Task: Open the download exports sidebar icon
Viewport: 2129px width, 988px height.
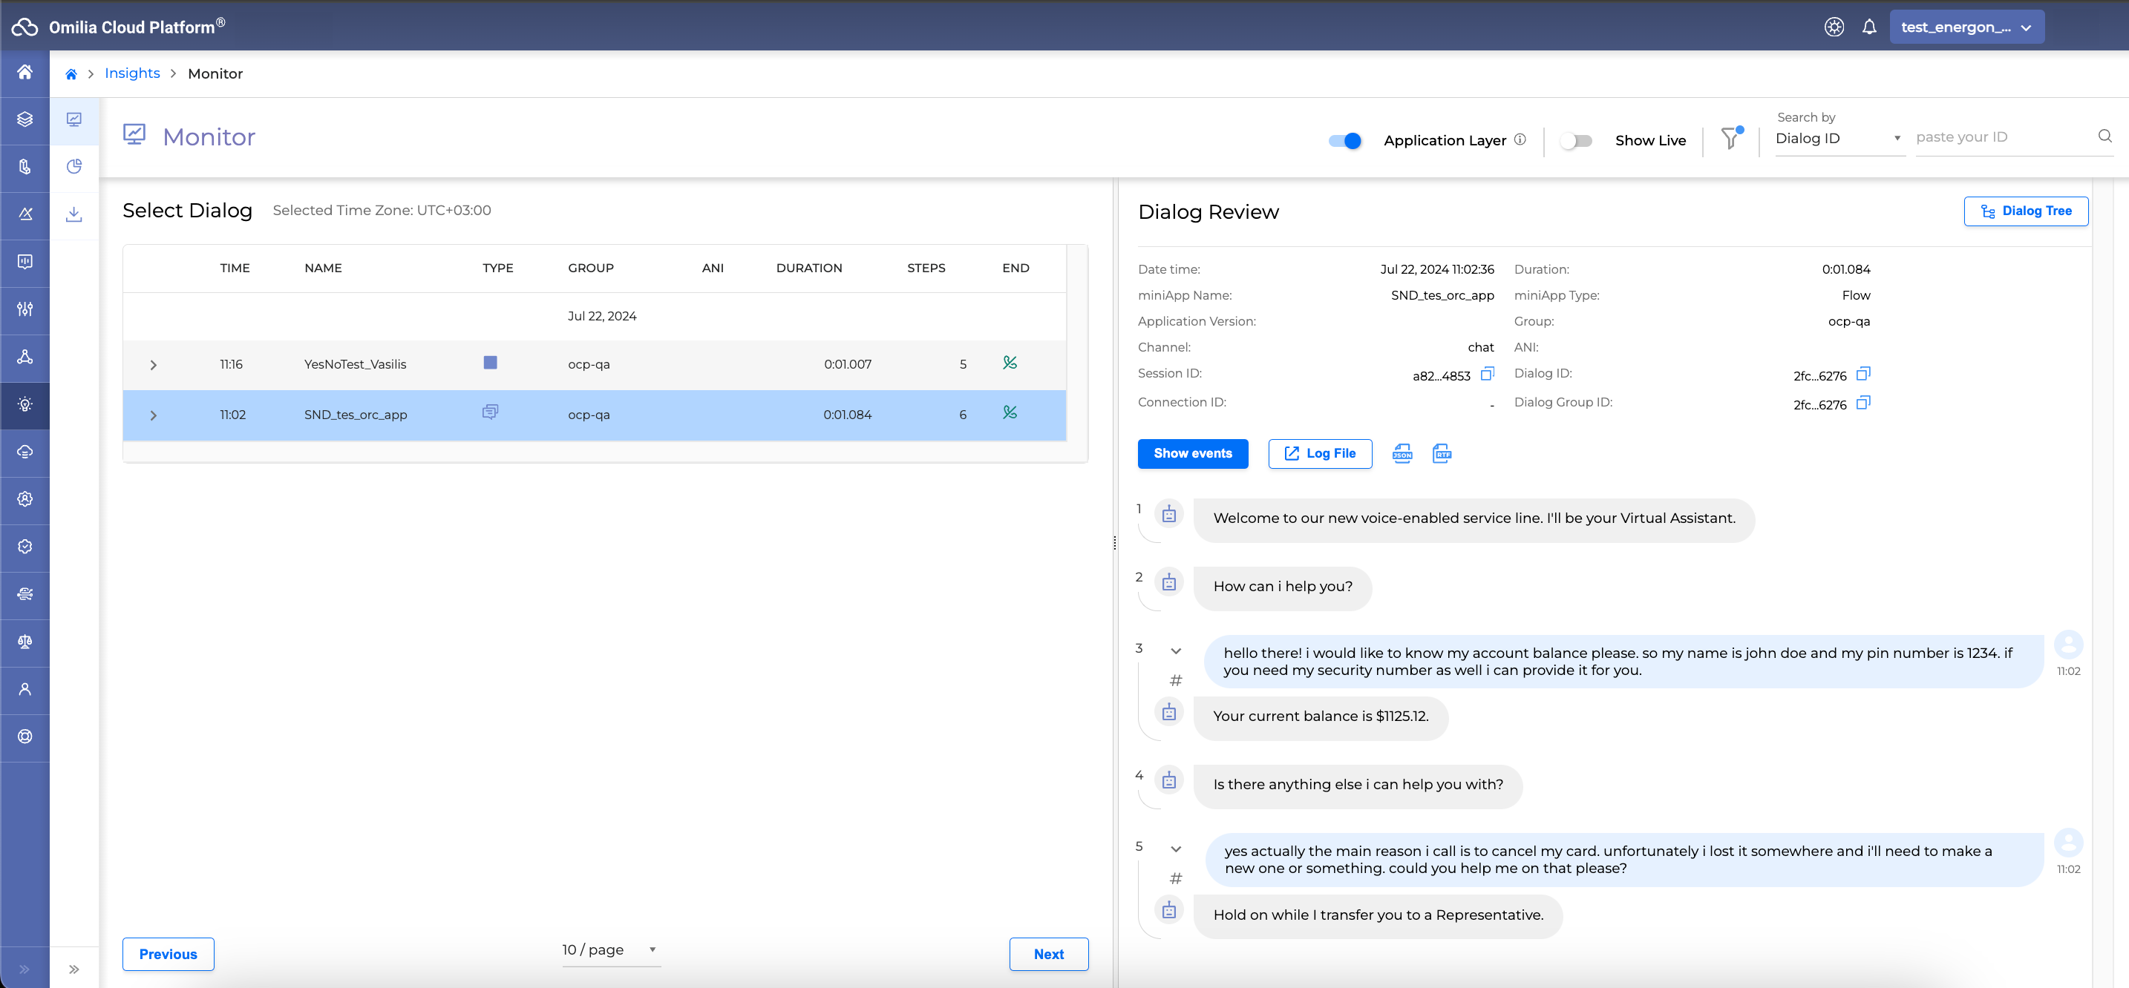Action: (x=74, y=214)
